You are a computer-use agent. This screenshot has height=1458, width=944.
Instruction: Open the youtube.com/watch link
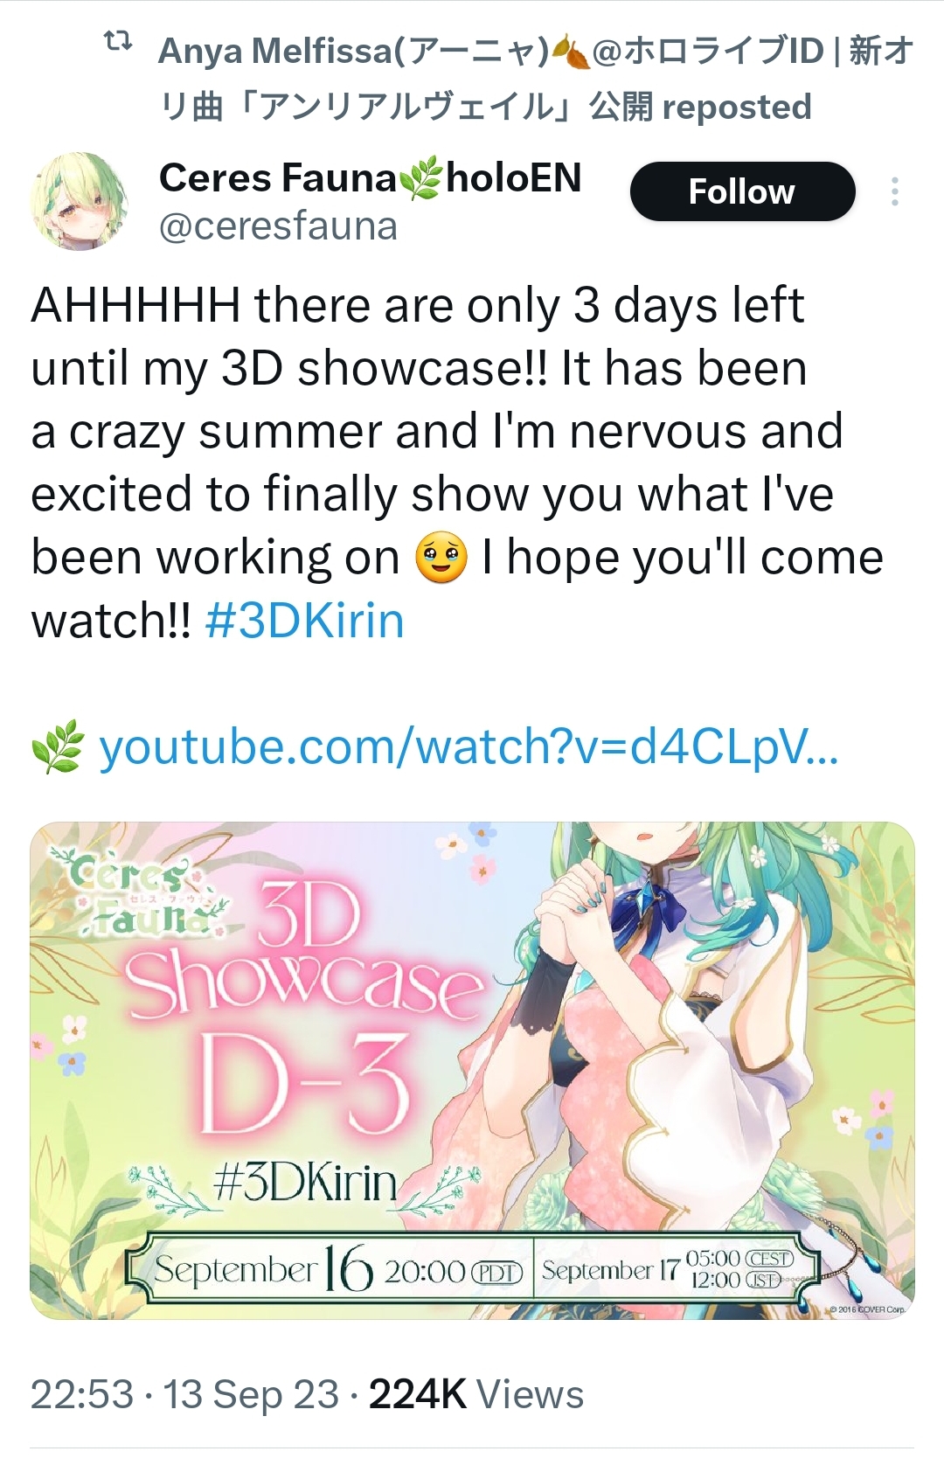click(469, 747)
